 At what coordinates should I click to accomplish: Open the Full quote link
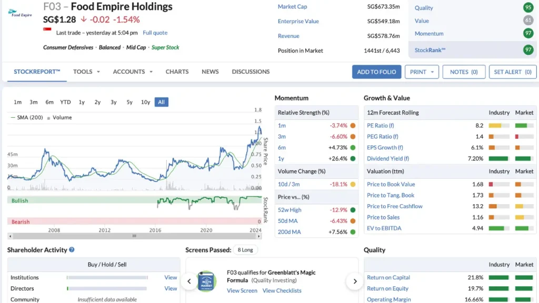click(x=155, y=33)
